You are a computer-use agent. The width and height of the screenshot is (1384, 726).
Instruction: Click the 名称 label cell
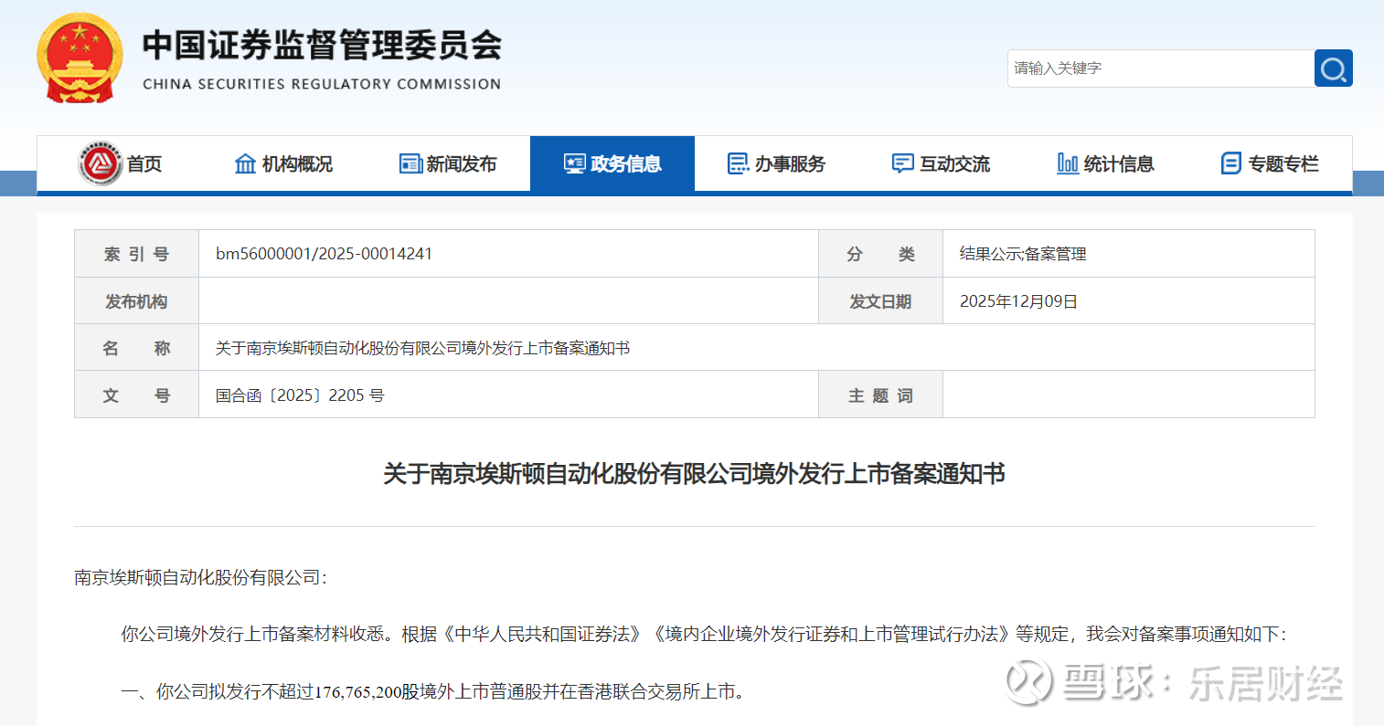coord(136,348)
